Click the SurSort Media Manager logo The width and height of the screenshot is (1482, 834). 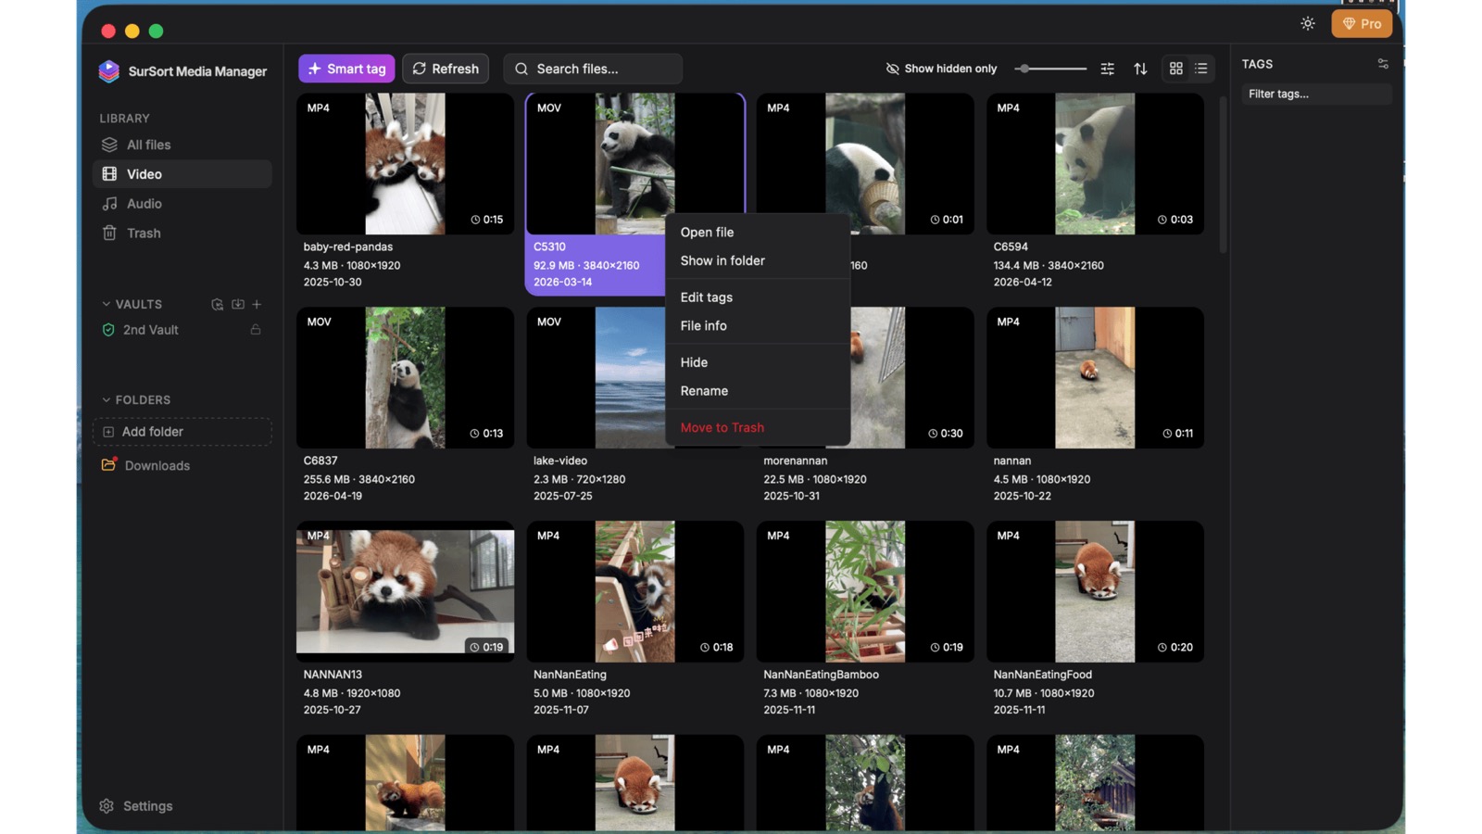tap(109, 71)
